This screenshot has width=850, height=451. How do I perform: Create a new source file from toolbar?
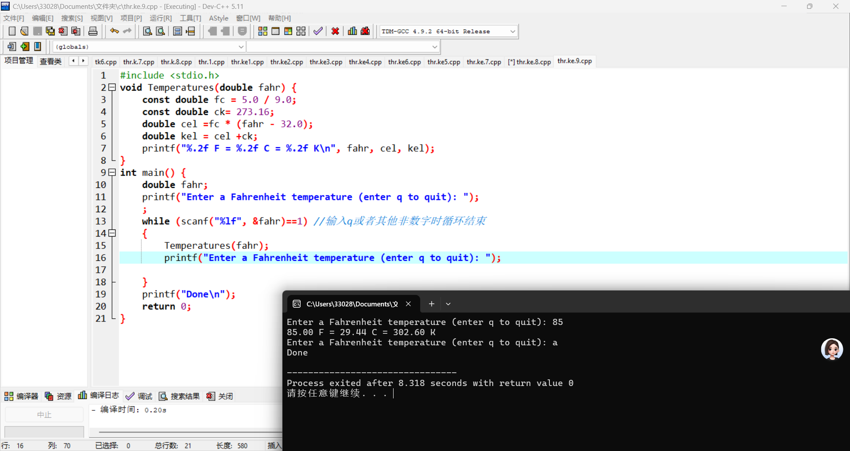(12, 31)
